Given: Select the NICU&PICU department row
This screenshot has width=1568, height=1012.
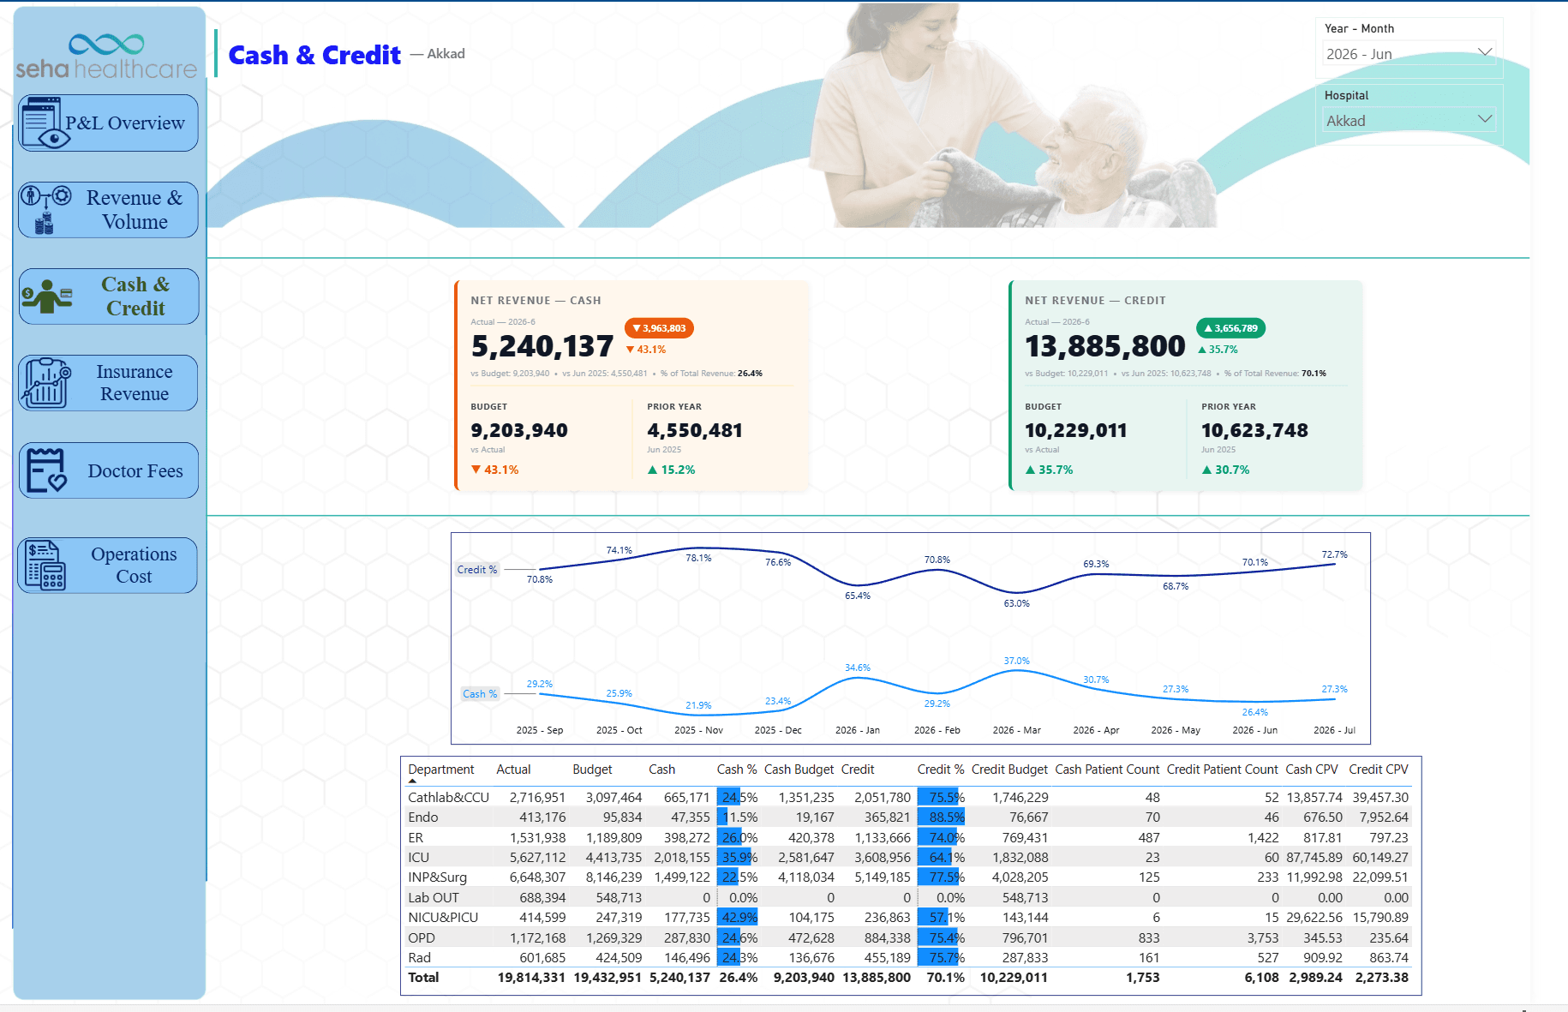Looking at the screenshot, I should [908, 918].
